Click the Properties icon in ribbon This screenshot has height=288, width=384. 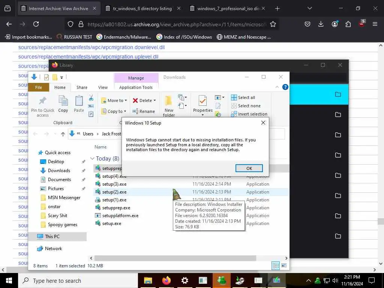202,101
